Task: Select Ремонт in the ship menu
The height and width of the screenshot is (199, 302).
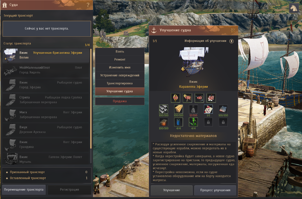Action: 120,60
